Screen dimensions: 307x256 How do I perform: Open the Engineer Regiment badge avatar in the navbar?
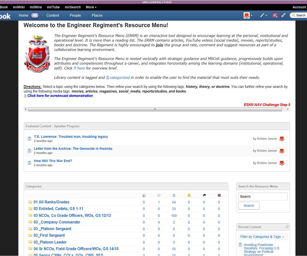coord(247,15)
